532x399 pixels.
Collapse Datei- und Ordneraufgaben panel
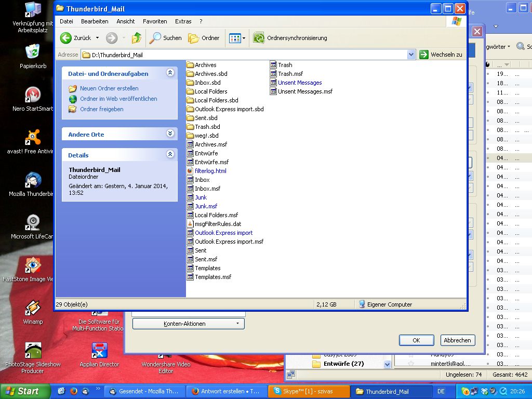170,73
